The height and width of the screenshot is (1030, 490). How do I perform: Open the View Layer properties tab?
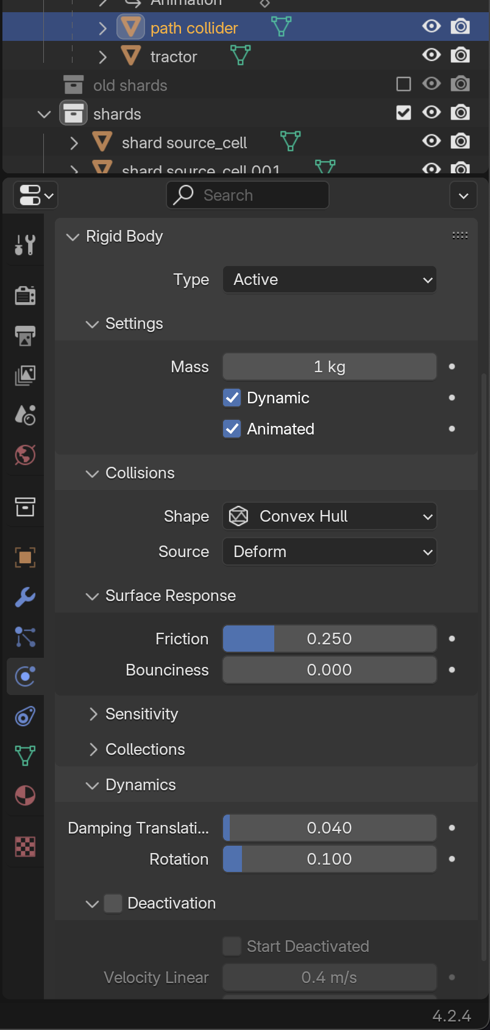(25, 375)
